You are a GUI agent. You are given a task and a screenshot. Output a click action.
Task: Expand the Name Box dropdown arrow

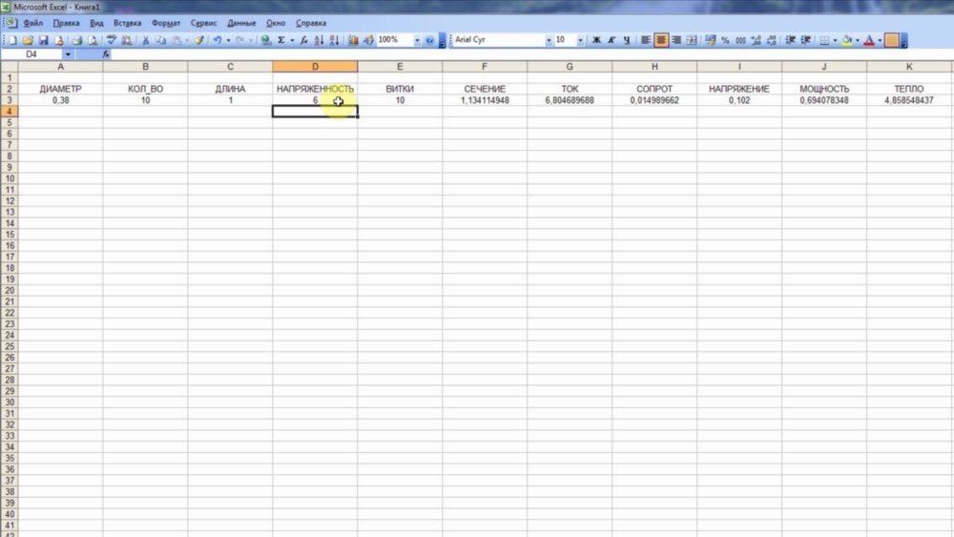pos(68,54)
